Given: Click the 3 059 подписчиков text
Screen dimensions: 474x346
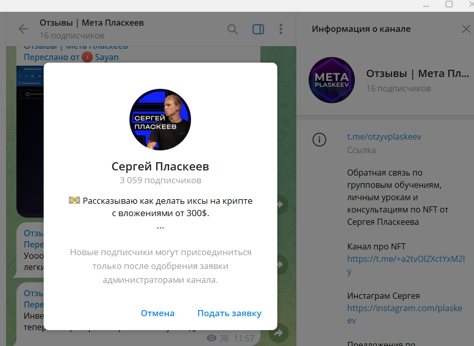Looking at the screenshot, I should 160,180.
